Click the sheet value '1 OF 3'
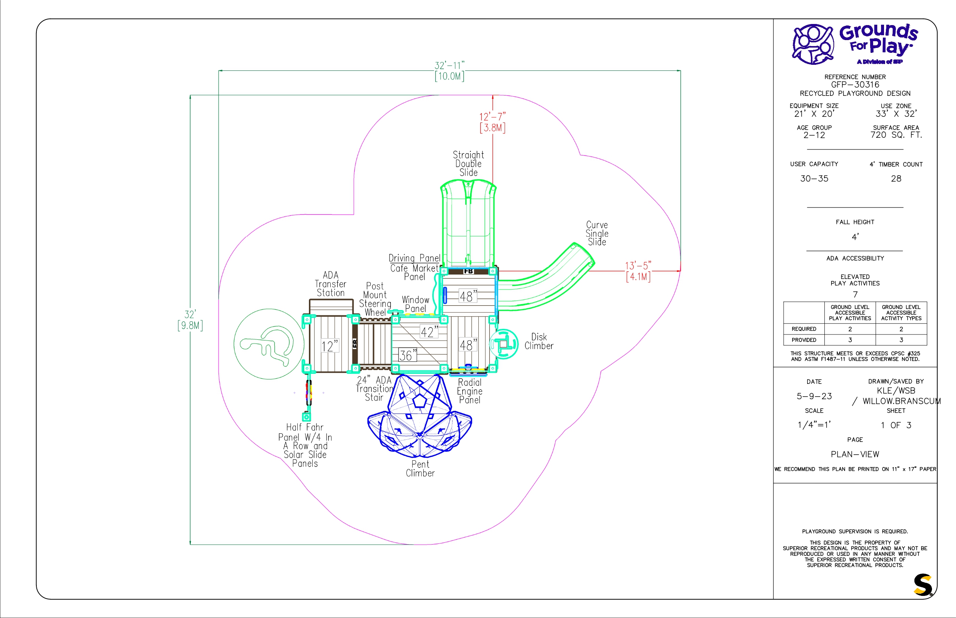Image resolution: width=956 pixels, height=618 pixels. (896, 425)
